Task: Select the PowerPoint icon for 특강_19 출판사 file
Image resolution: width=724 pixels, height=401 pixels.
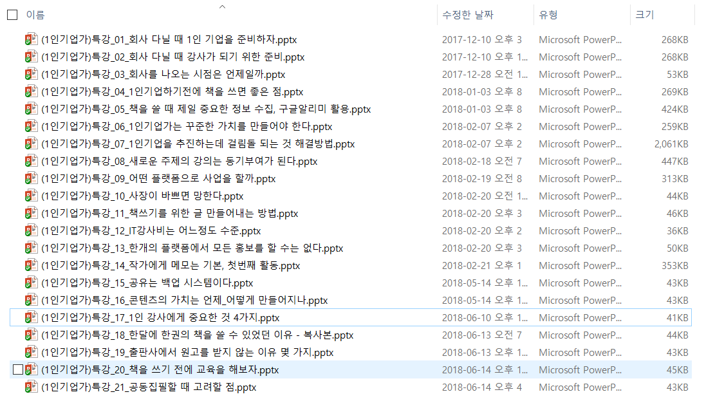Action: [x=30, y=352]
